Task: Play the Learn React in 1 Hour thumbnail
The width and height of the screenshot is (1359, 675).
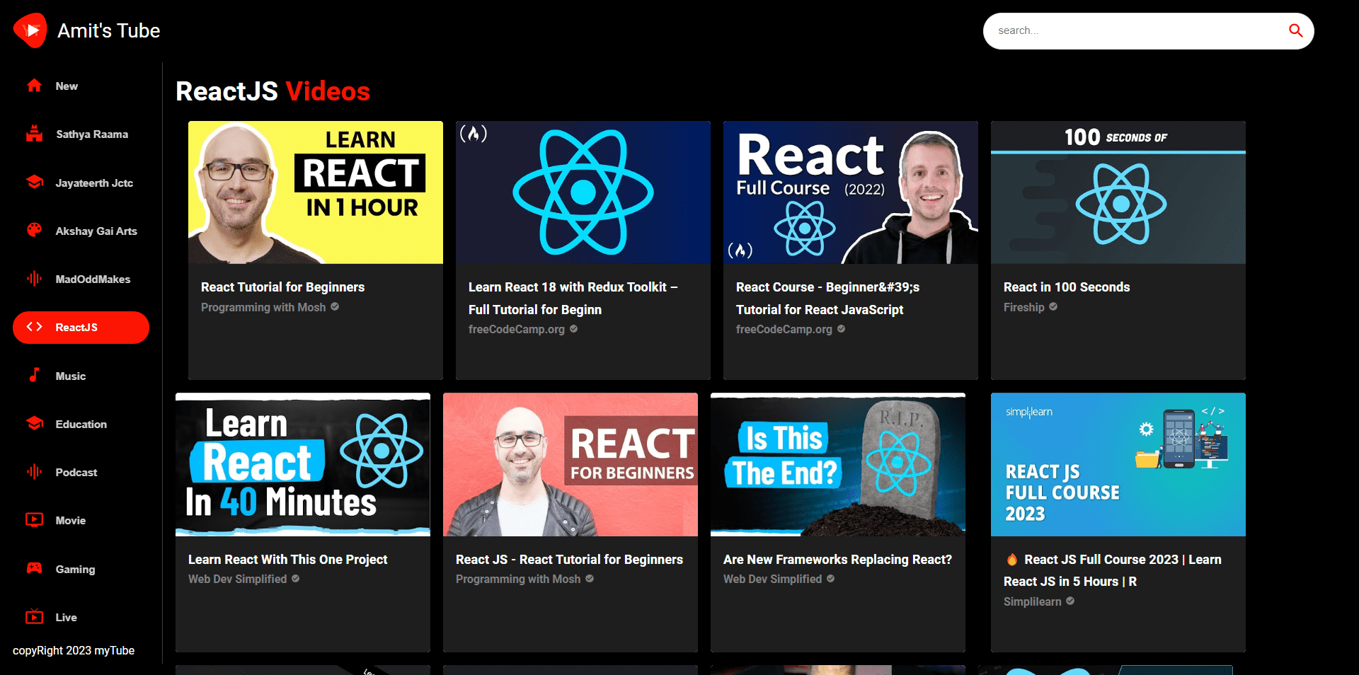Action: (316, 192)
